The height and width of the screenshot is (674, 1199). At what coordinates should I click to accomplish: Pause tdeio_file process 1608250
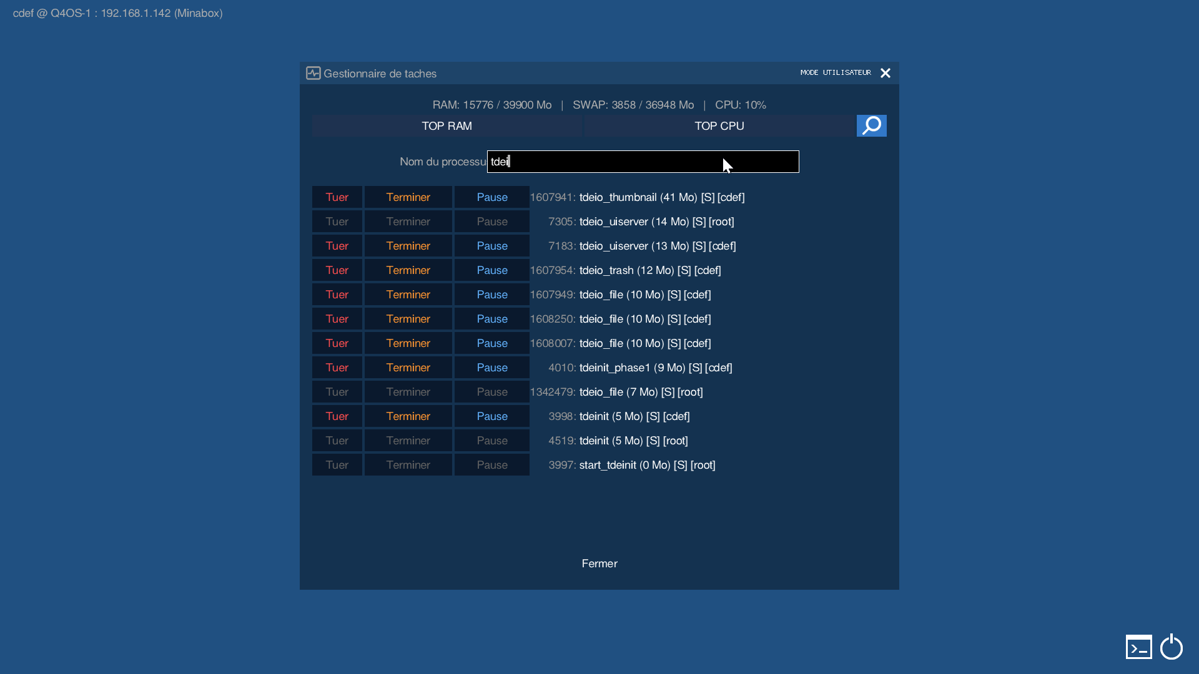coord(492,319)
